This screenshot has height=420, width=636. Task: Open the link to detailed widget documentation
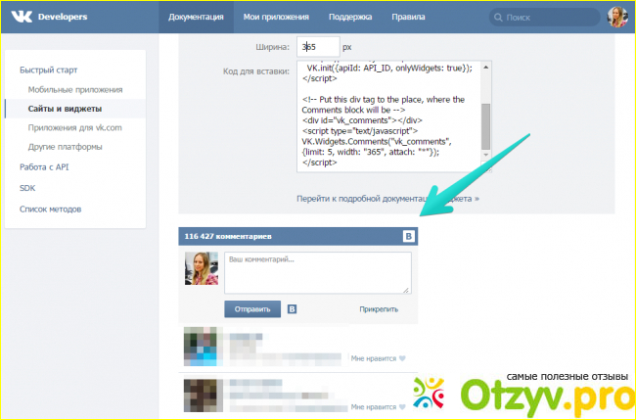pos(387,199)
